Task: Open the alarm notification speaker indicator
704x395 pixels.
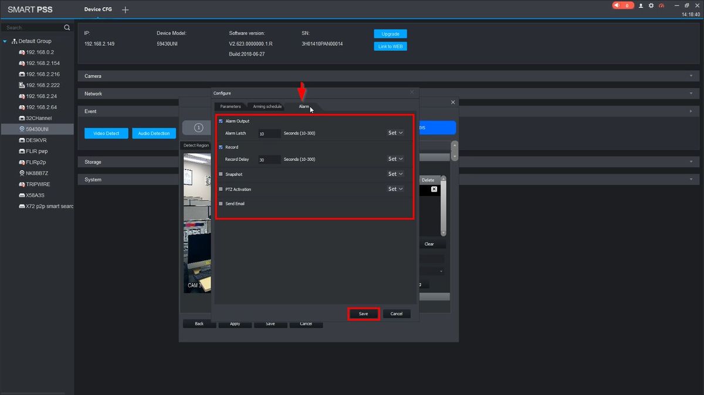Action: tap(623, 5)
